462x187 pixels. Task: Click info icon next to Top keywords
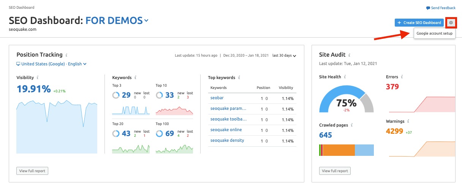pos(239,78)
